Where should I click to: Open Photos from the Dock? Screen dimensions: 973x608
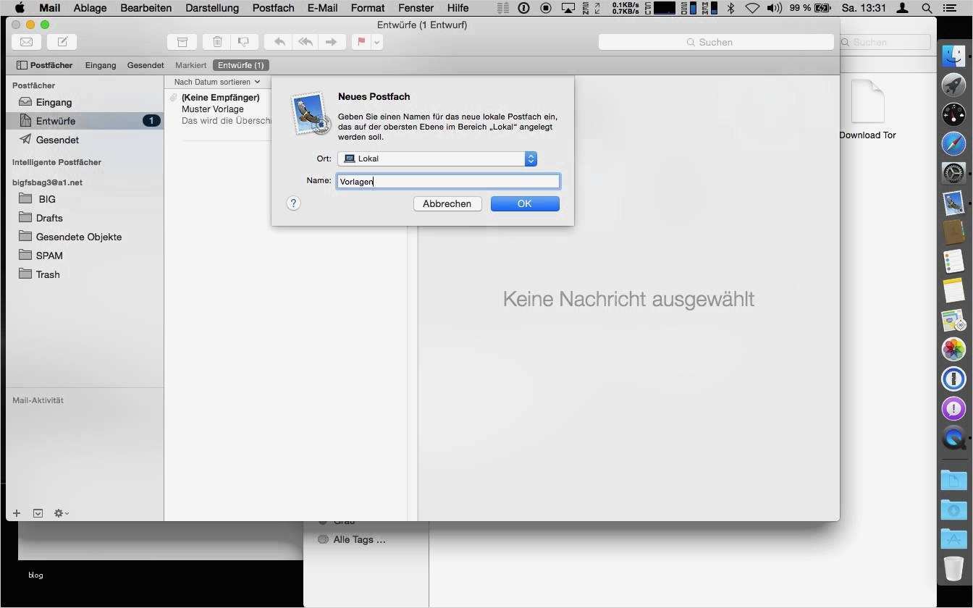(x=953, y=349)
